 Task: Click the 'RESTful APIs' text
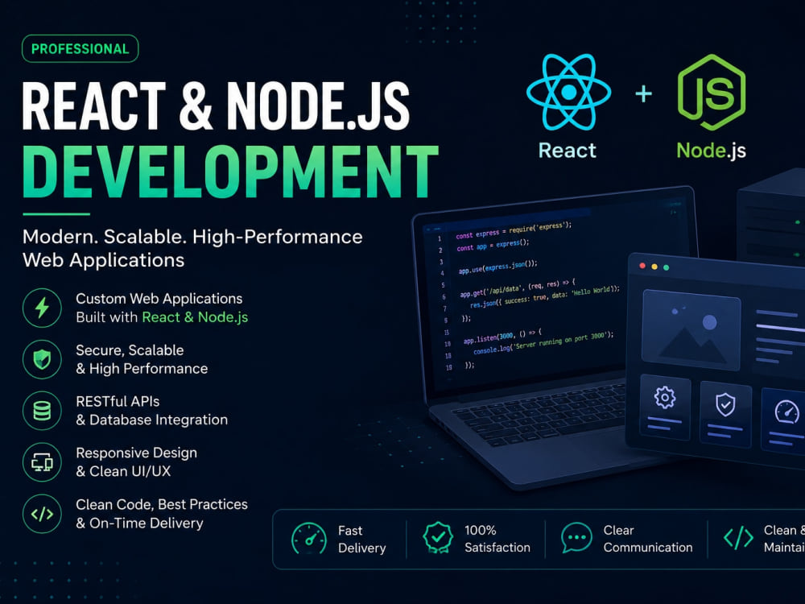[118, 402]
